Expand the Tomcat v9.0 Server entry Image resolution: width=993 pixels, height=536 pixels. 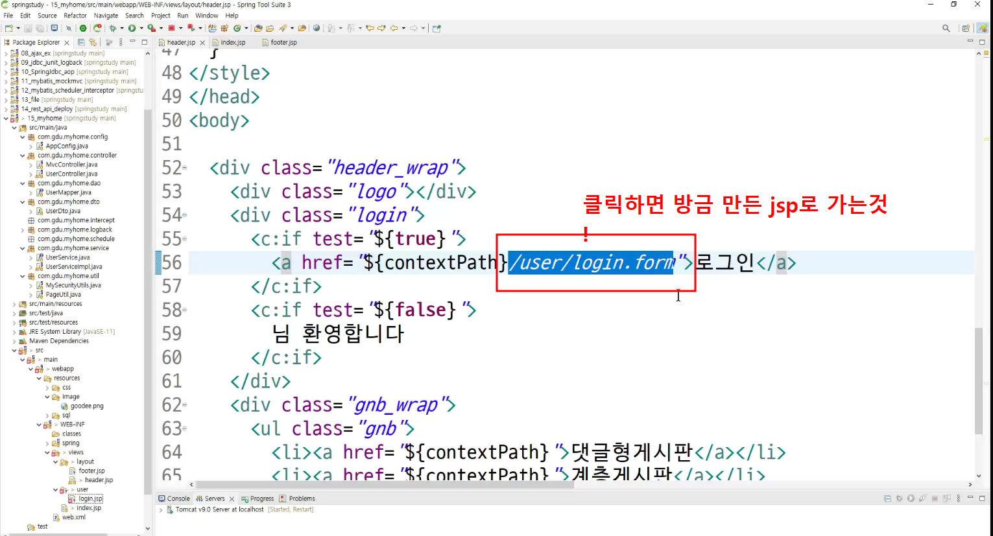click(x=161, y=510)
